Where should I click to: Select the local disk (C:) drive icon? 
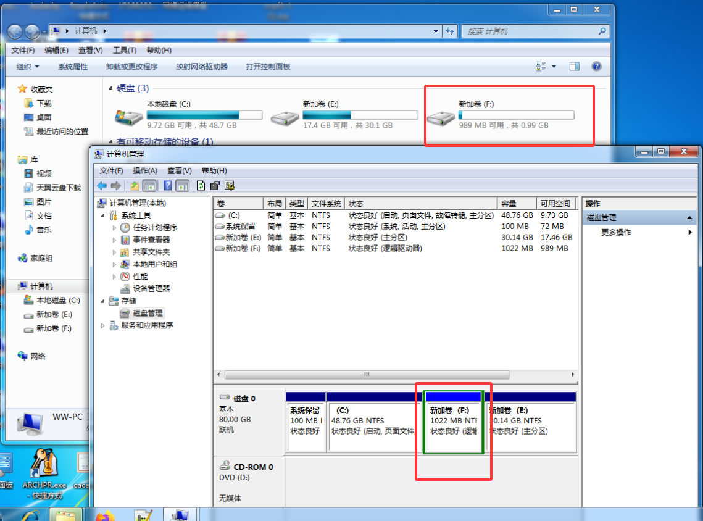(128, 115)
